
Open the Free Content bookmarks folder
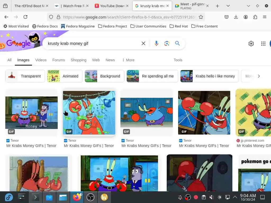205,26
